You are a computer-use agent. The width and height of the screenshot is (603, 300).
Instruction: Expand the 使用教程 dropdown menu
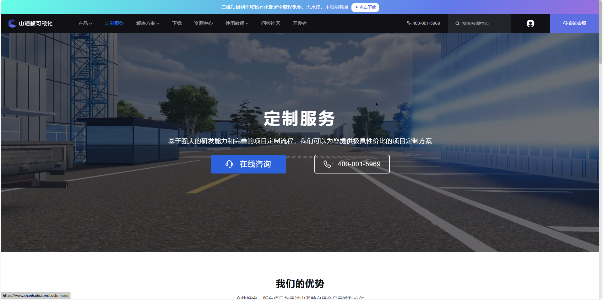[237, 23]
